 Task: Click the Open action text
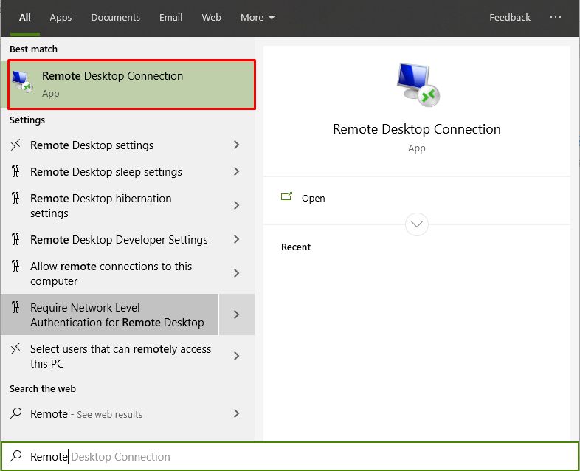313,199
